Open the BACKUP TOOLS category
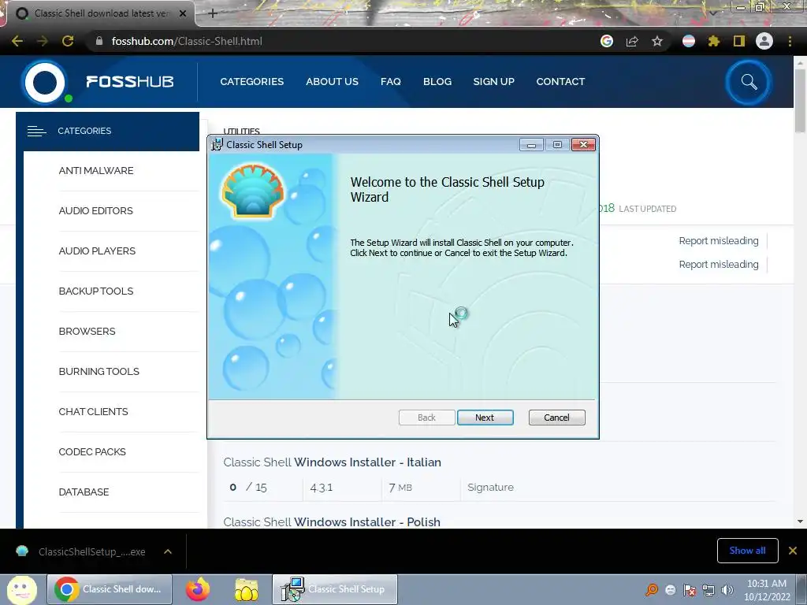Screen dimensions: 807x605 pyautogui.click(x=95, y=291)
